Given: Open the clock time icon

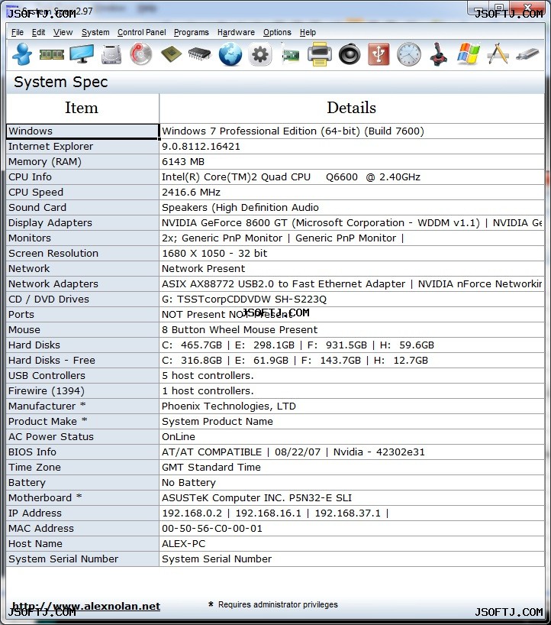Looking at the screenshot, I should (x=409, y=53).
